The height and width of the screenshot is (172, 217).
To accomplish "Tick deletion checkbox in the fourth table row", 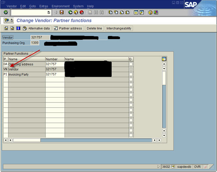I will coord(131,80).
